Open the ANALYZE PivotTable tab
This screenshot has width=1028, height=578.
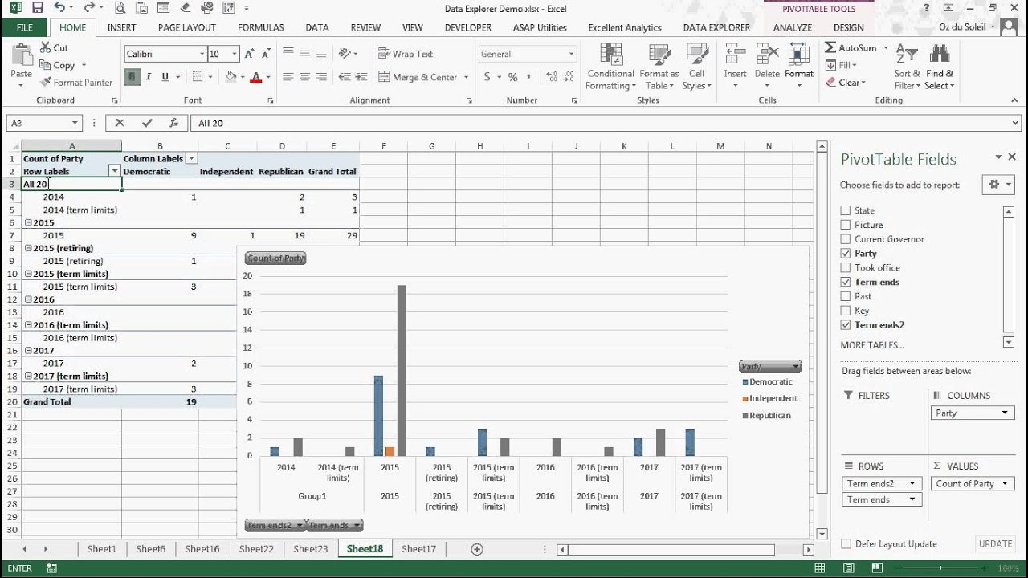tap(792, 27)
